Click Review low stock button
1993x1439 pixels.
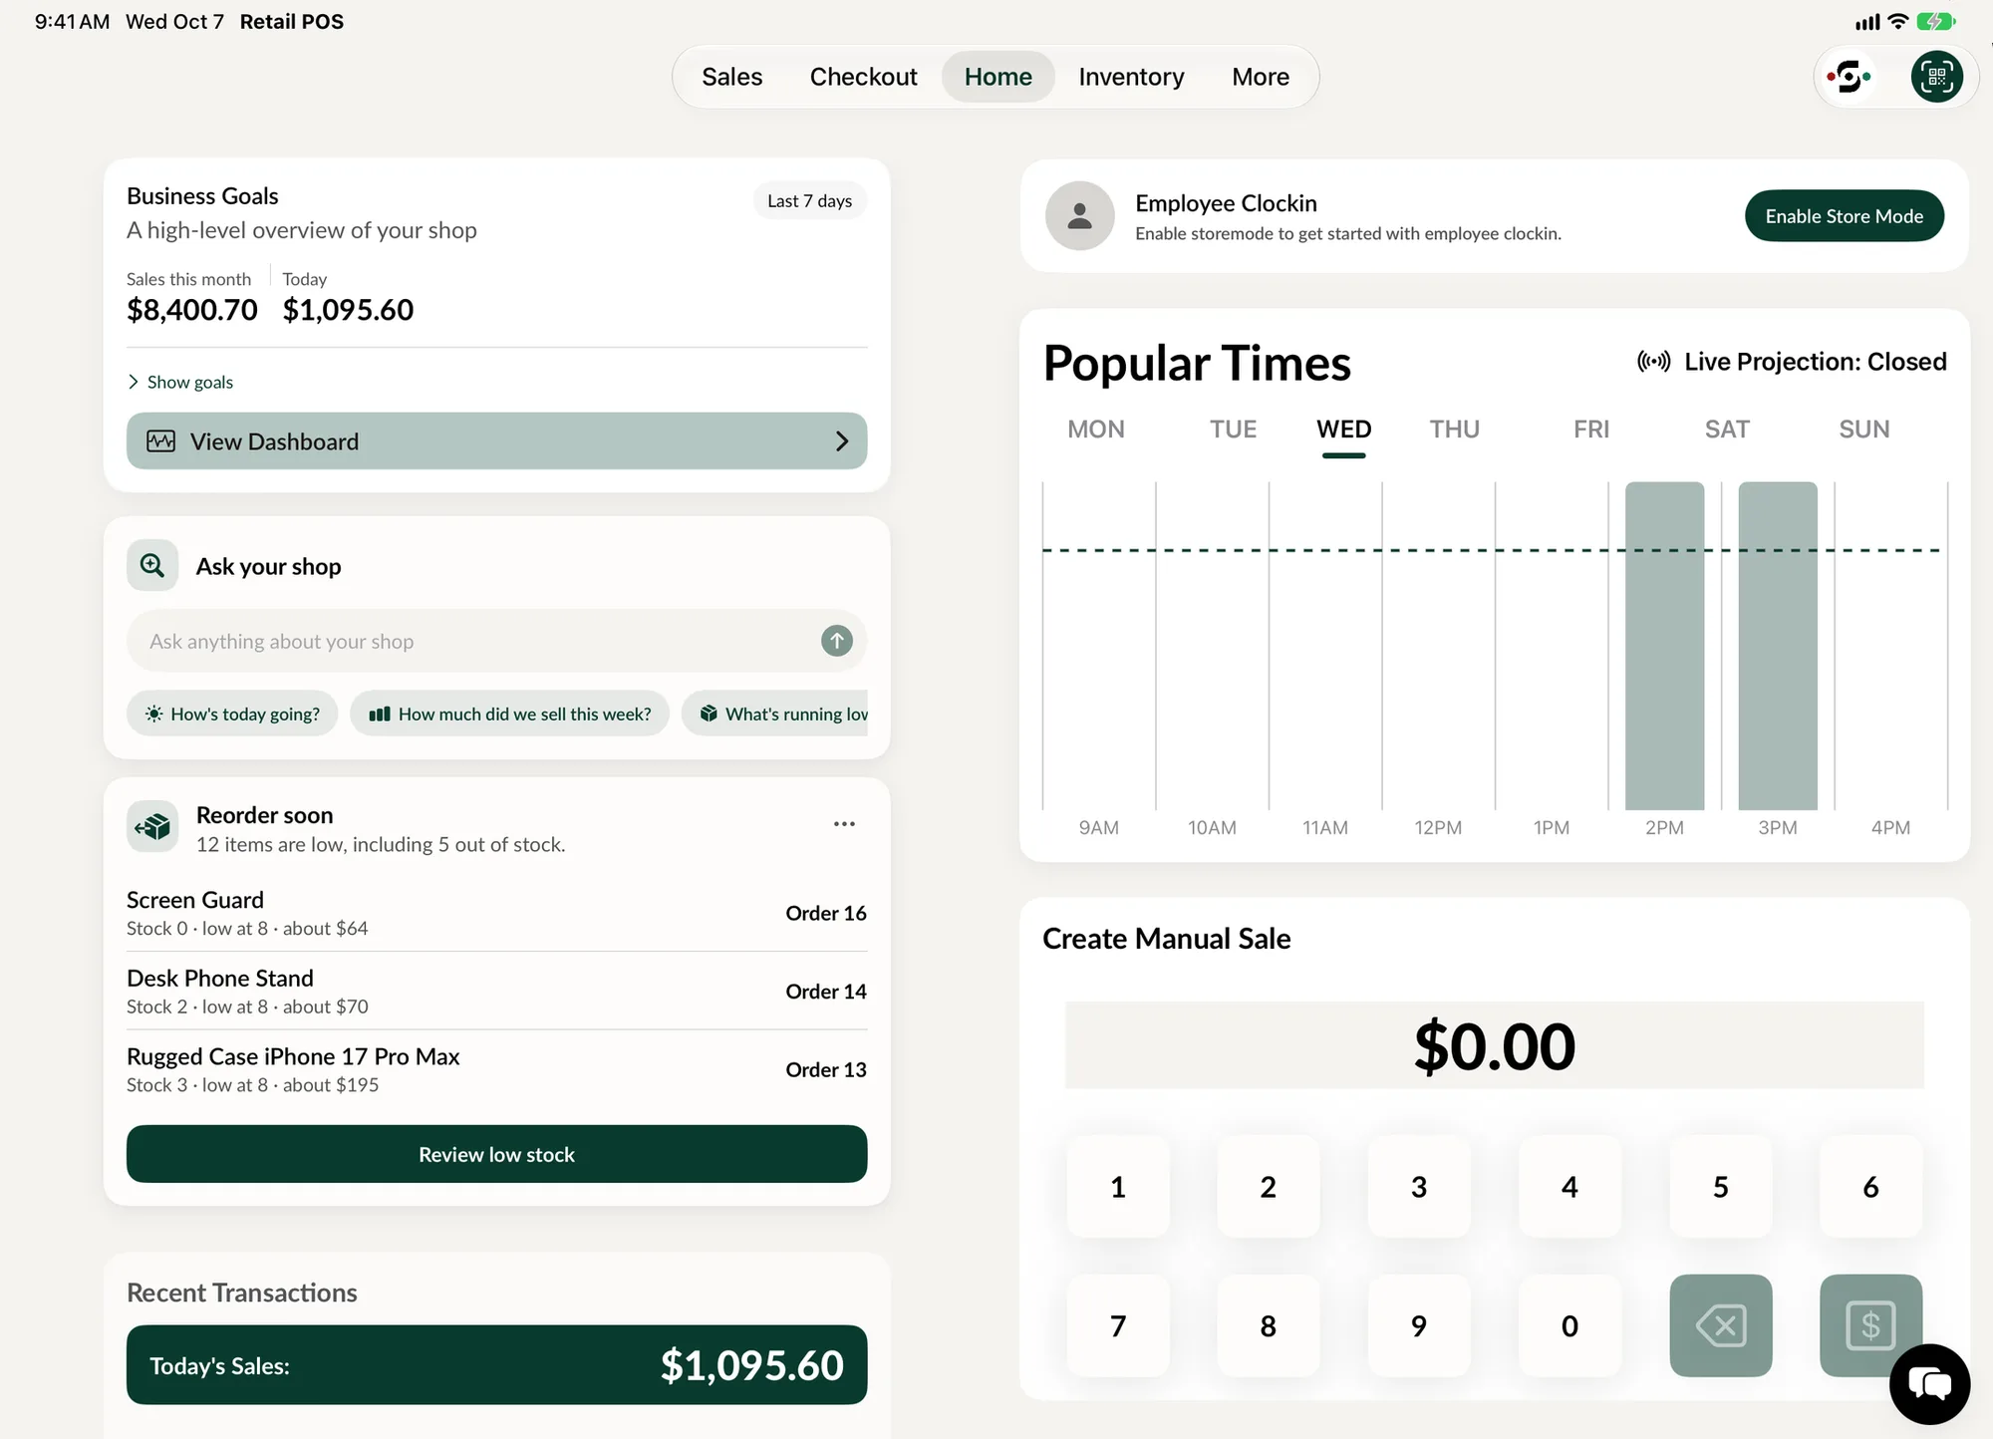(x=496, y=1154)
